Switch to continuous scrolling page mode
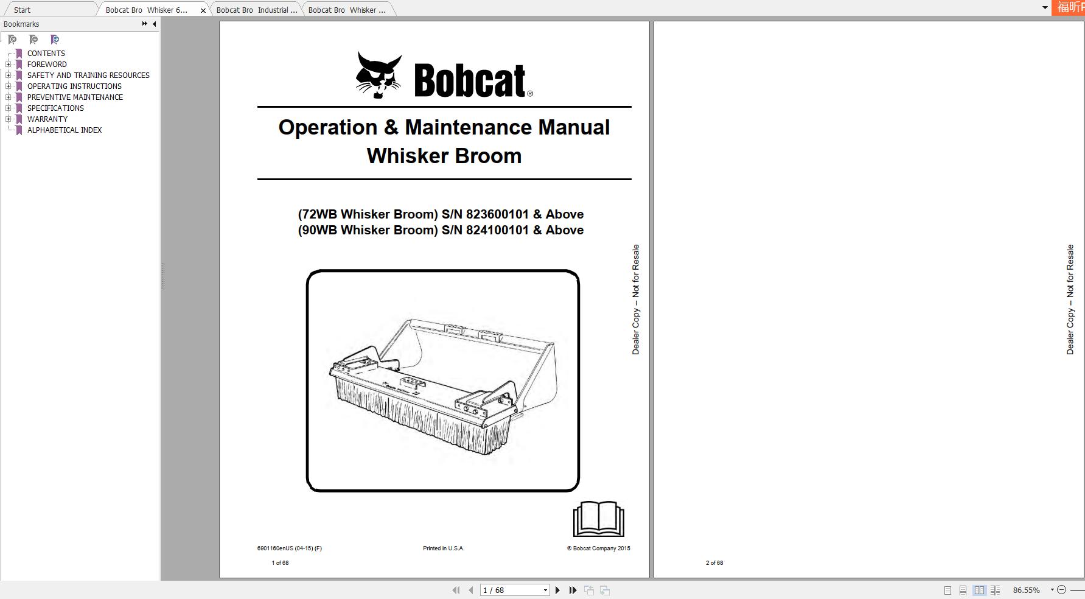The image size is (1085, 599). pyautogui.click(x=963, y=590)
